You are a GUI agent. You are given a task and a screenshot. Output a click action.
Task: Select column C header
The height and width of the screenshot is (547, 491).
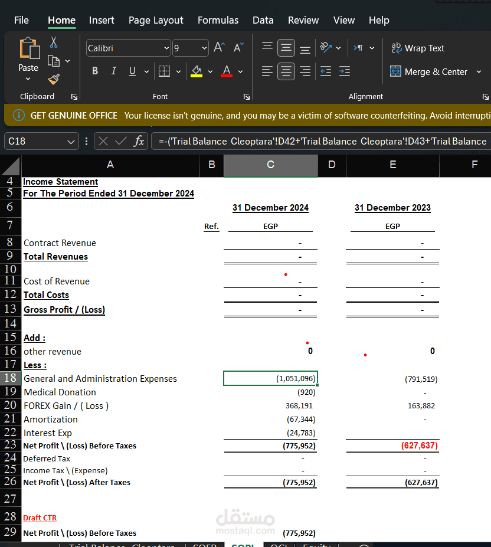270,165
